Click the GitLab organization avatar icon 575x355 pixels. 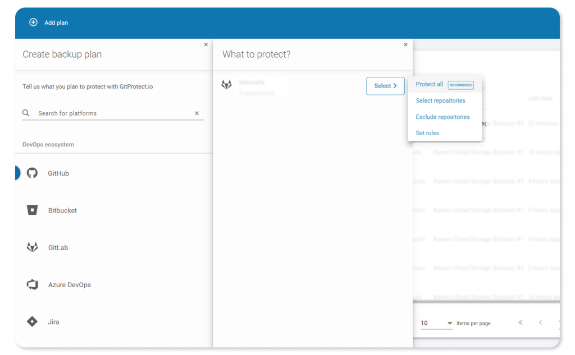227,84
